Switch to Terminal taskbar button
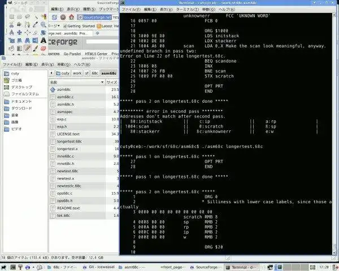 242,267
